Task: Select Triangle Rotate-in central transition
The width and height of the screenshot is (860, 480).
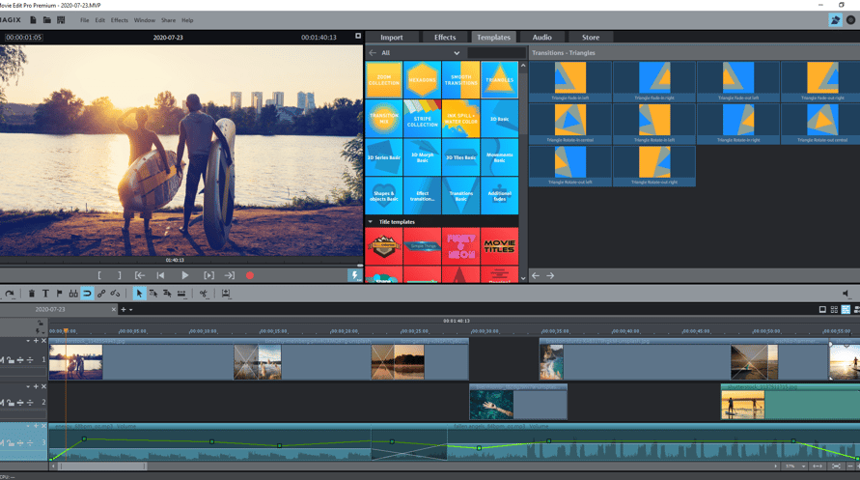Action: [x=569, y=124]
